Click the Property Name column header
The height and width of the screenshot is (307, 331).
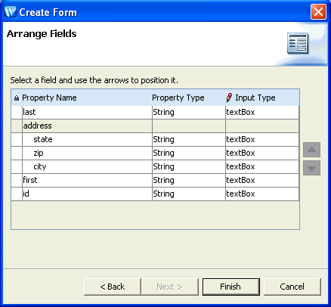[49, 98]
